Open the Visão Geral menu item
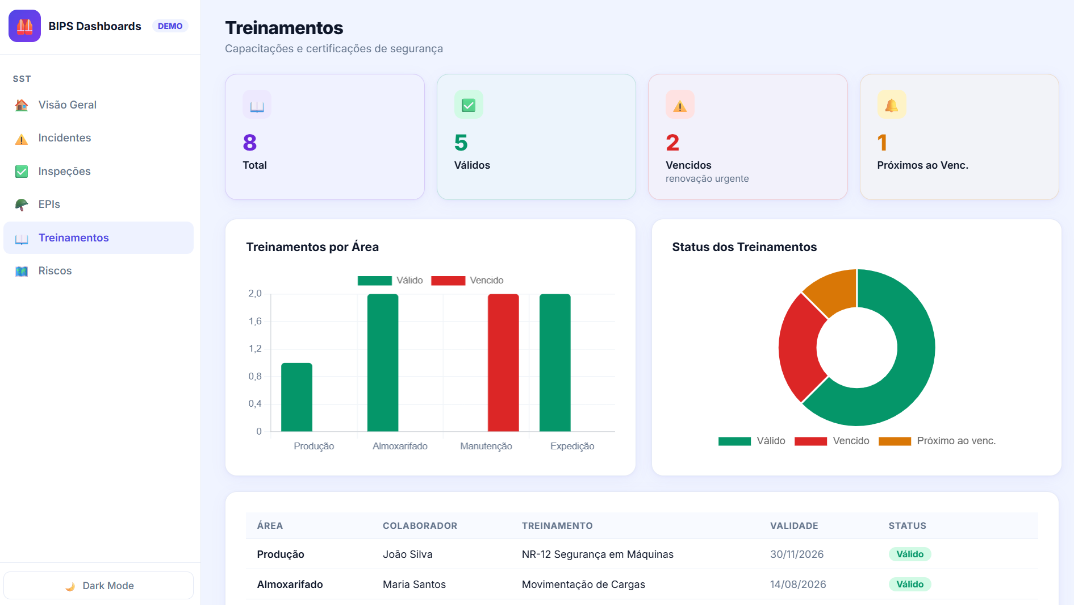Image resolution: width=1074 pixels, height=605 pixels. tap(98, 105)
